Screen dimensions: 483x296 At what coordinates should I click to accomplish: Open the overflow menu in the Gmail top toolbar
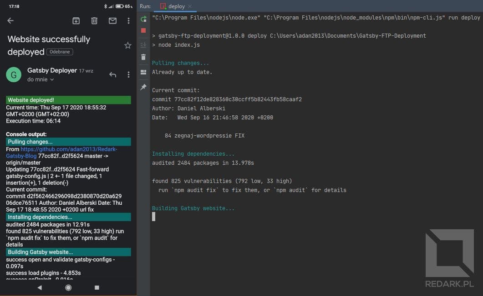click(128, 20)
